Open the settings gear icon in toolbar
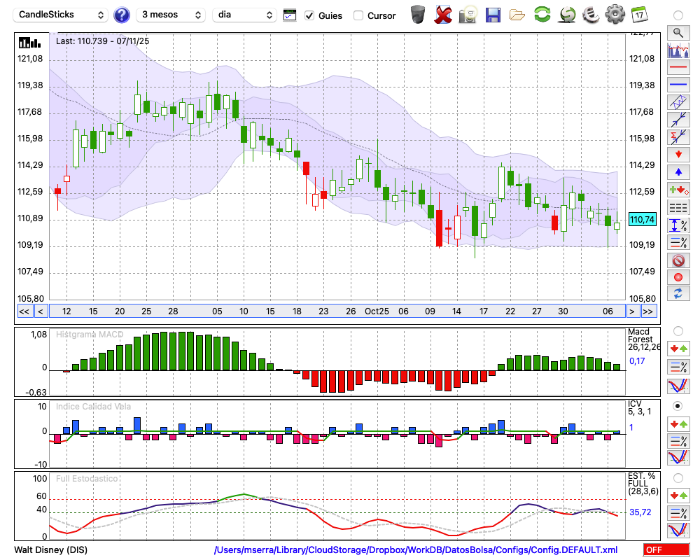The image size is (700, 560). point(615,15)
